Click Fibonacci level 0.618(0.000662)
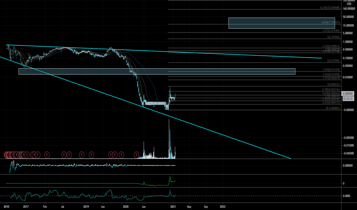The image size is (357, 210). click(x=331, y=93)
